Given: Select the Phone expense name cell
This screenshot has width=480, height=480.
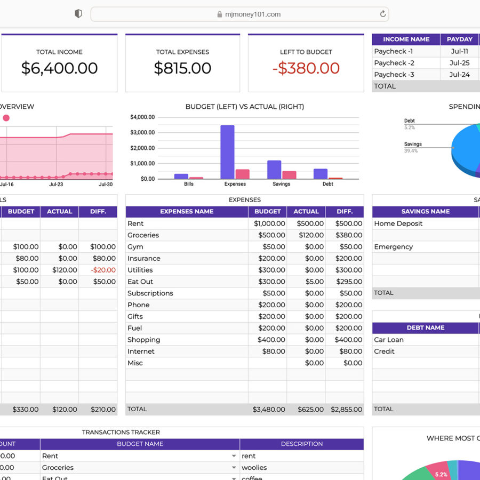Looking at the screenshot, I should pos(187,305).
